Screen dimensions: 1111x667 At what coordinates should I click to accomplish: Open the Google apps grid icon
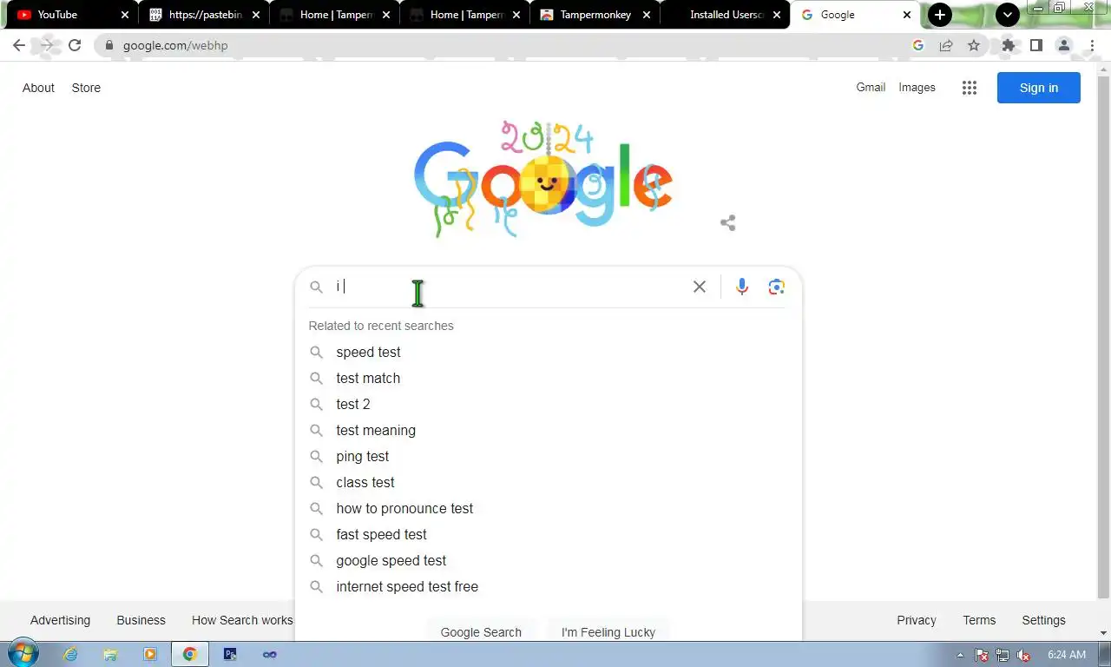(970, 88)
